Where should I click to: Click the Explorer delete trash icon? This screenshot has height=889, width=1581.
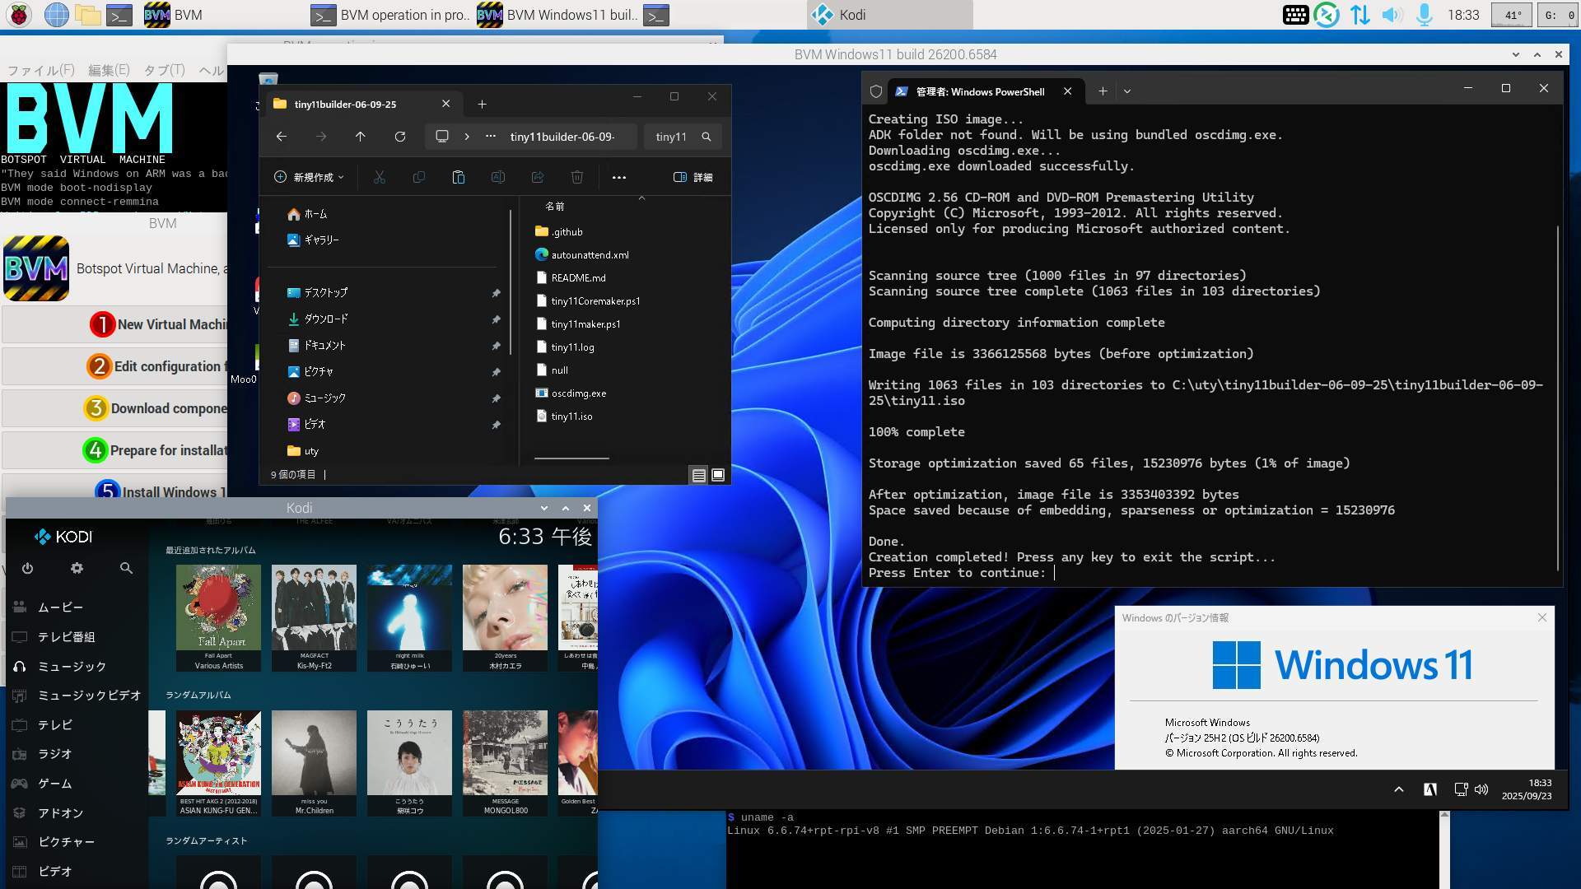pyautogui.click(x=577, y=177)
